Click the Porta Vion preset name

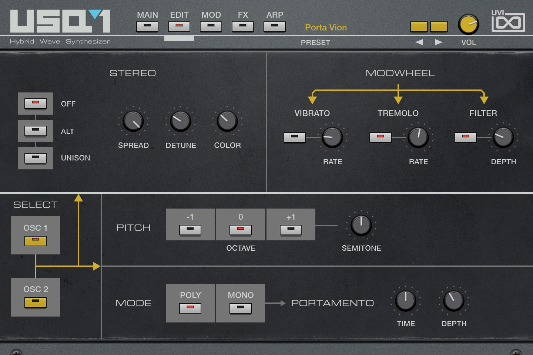click(326, 27)
